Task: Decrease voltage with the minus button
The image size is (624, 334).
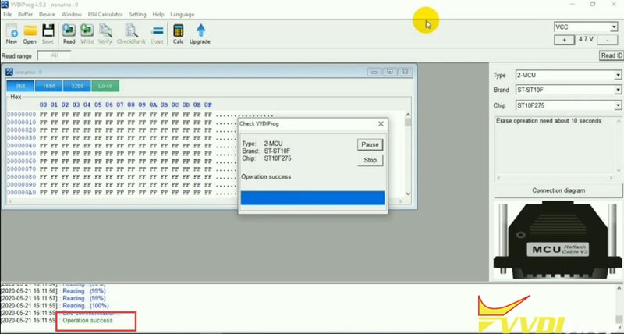Action: point(608,40)
